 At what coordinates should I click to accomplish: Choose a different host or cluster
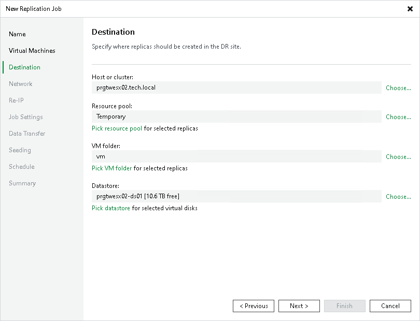pos(398,87)
